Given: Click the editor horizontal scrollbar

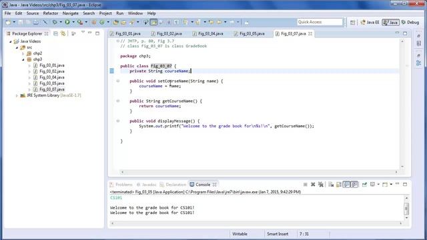Looking at the screenshot, I should coord(260,172).
